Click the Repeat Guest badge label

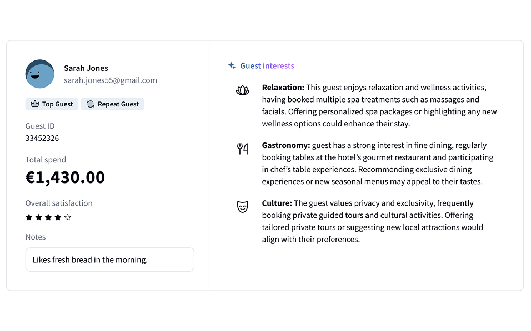pyautogui.click(x=118, y=104)
